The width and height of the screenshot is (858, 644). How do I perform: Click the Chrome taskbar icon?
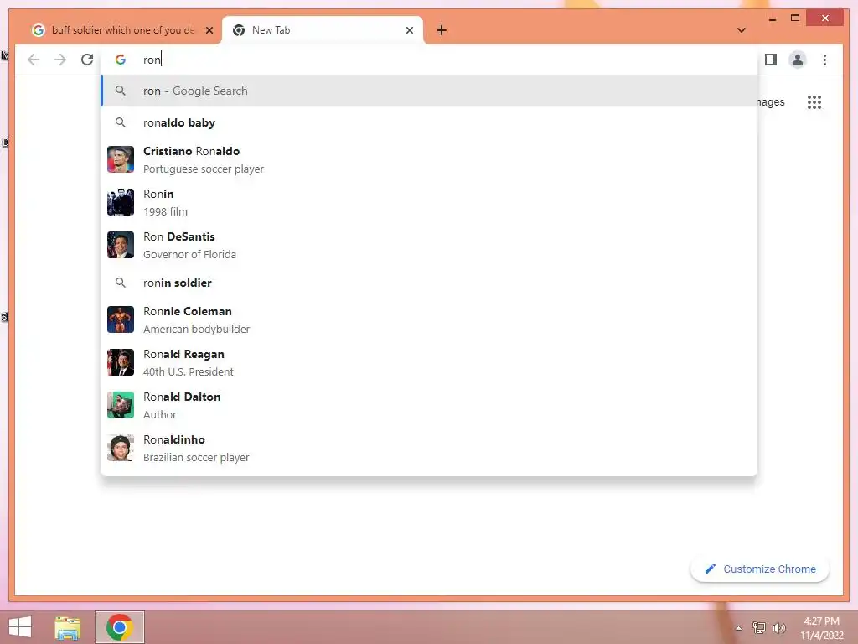(x=120, y=627)
